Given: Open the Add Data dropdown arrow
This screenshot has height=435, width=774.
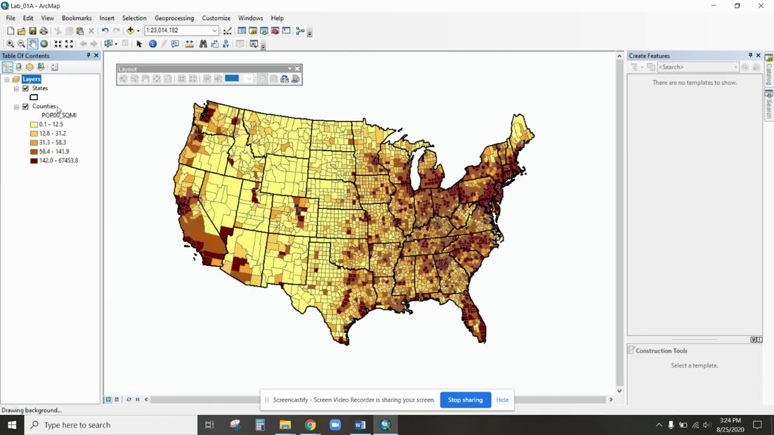Looking at the screenshot, I should tap(138, 31).
